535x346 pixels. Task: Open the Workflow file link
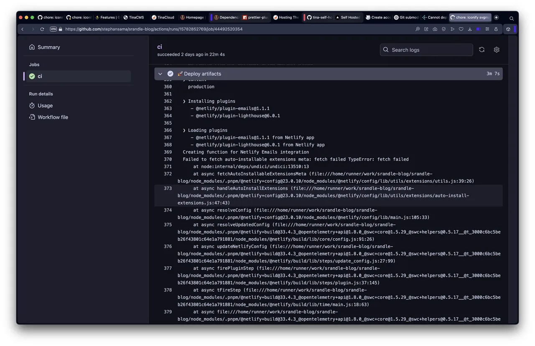(x=53, y=117)
